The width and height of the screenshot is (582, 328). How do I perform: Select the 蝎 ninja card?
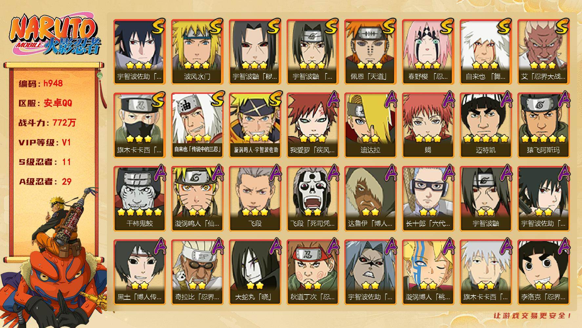(x=428, y=125)
